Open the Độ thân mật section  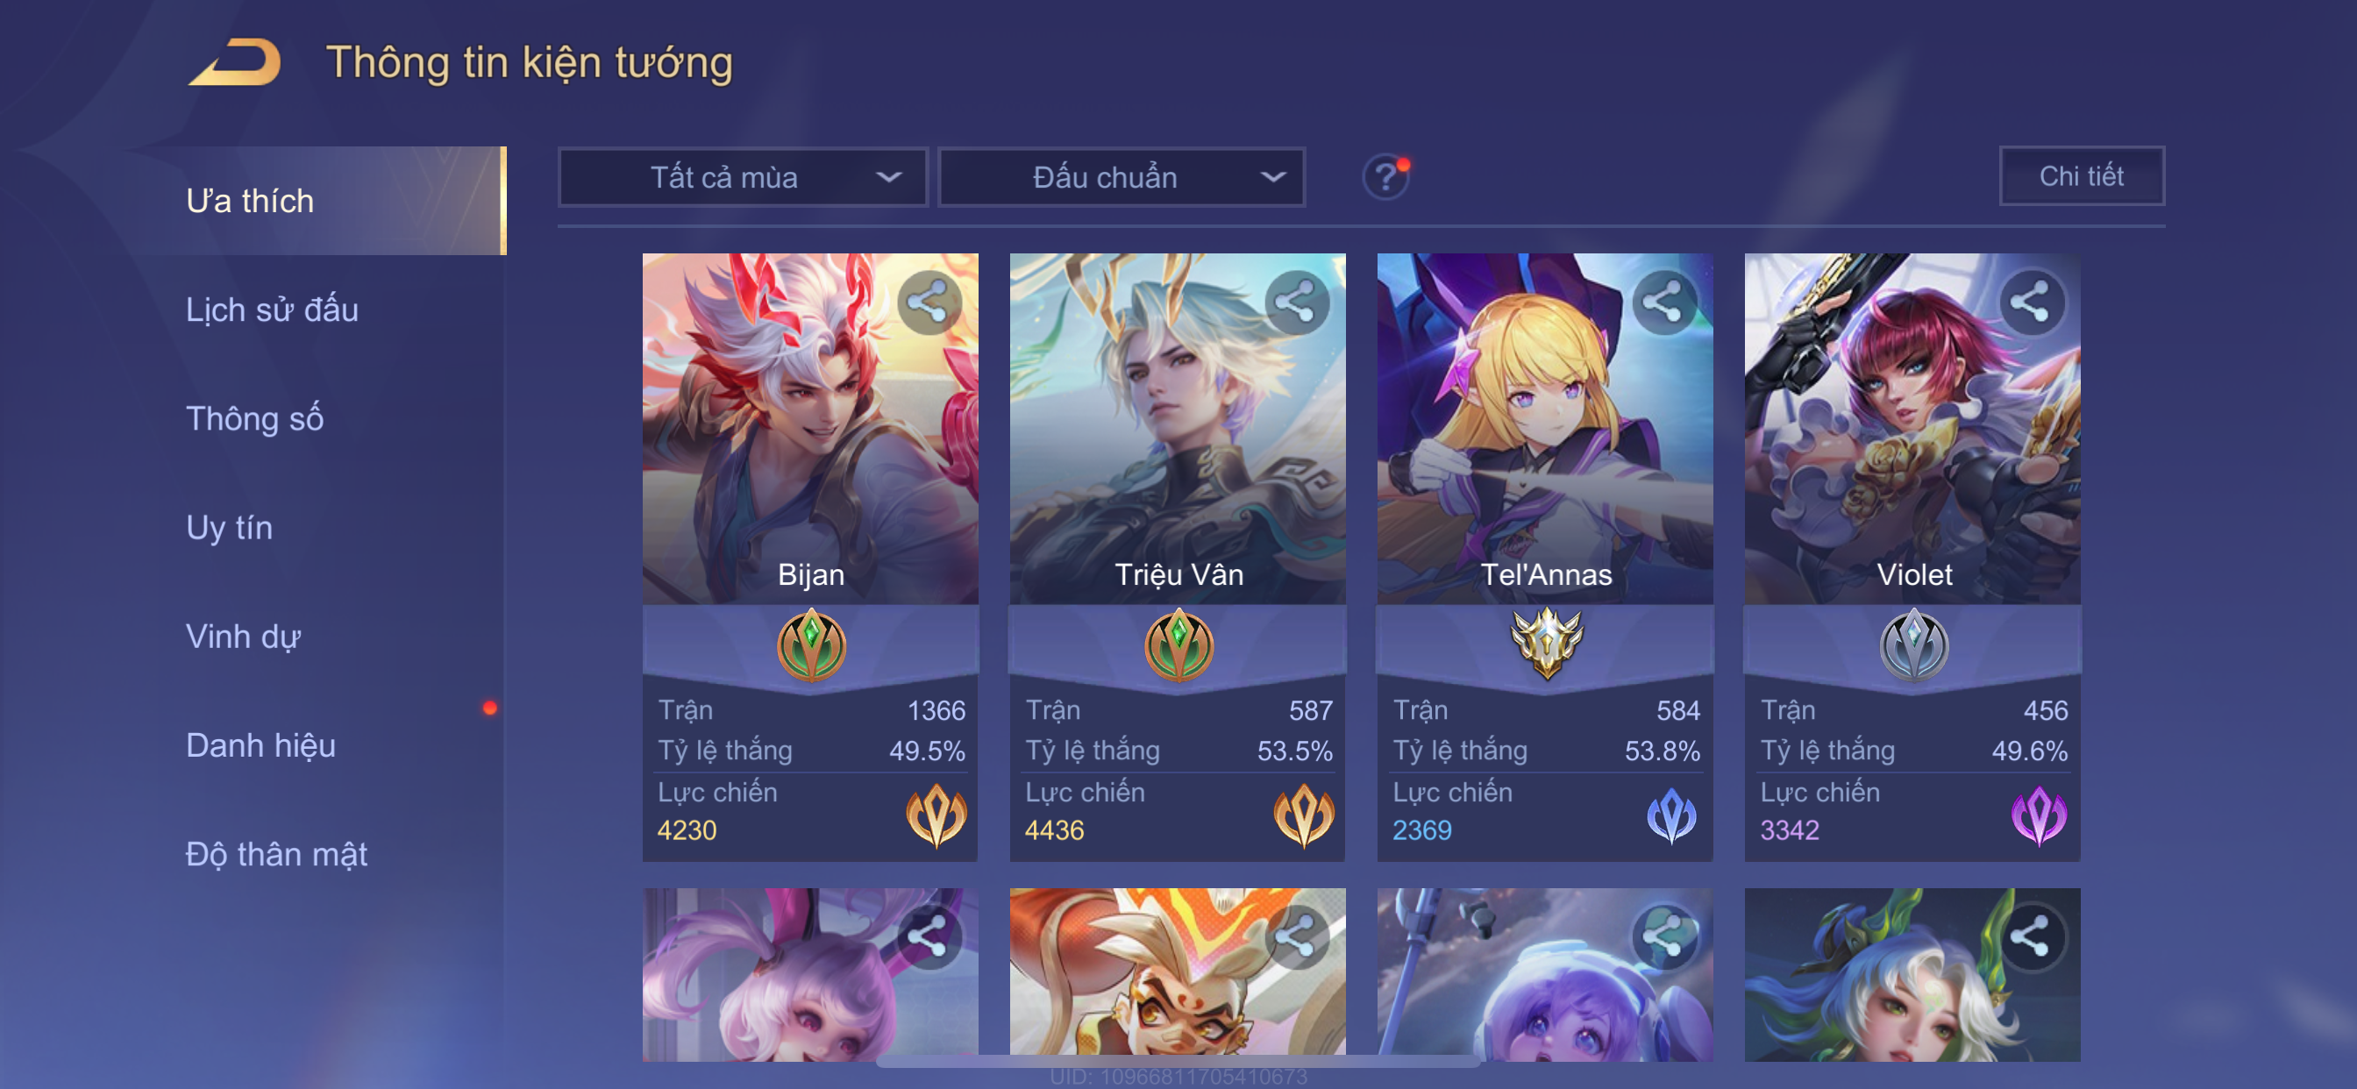tap(276, 854)
